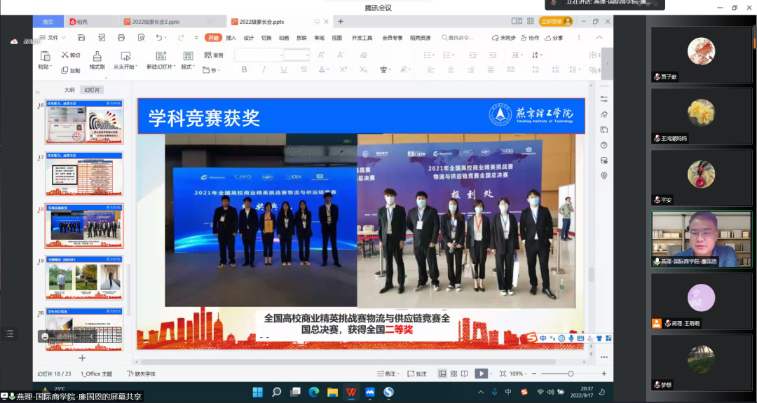Toggle Italic text formatting

click(x=264, y=69)
